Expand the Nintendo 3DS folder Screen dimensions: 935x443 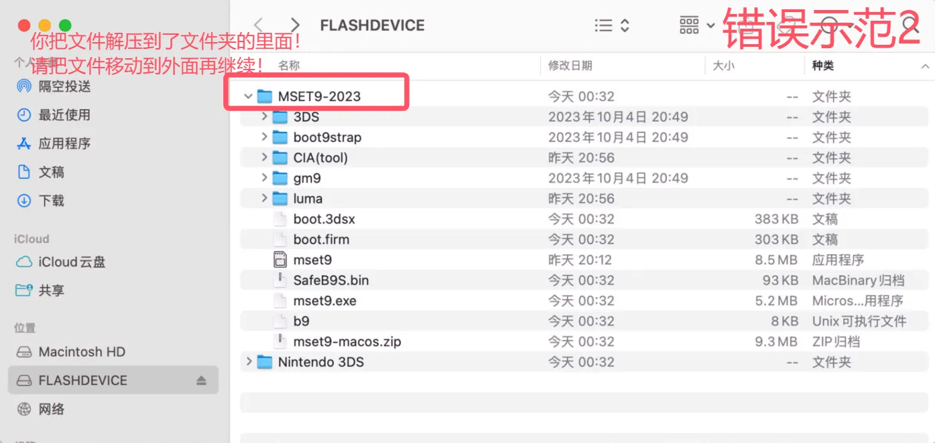tap(249, 362)
